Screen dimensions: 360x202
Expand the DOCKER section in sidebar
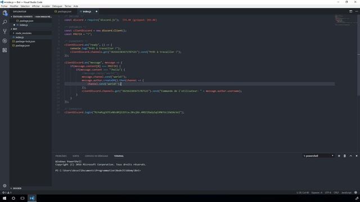[x=17, y=189]
